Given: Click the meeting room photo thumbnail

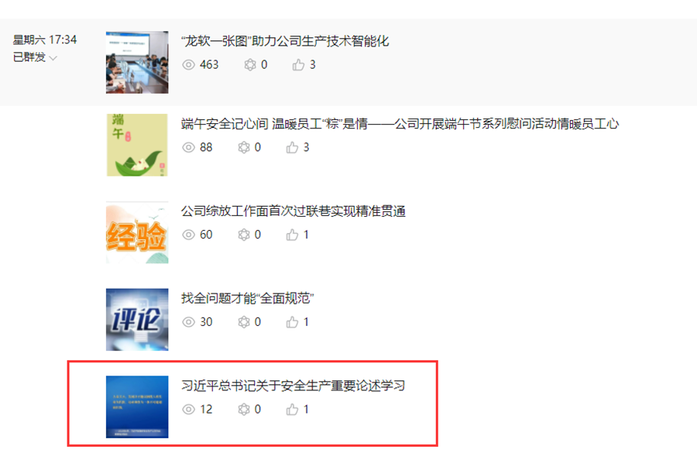Looking at the screenshot, I should click(x=137, y=62).
